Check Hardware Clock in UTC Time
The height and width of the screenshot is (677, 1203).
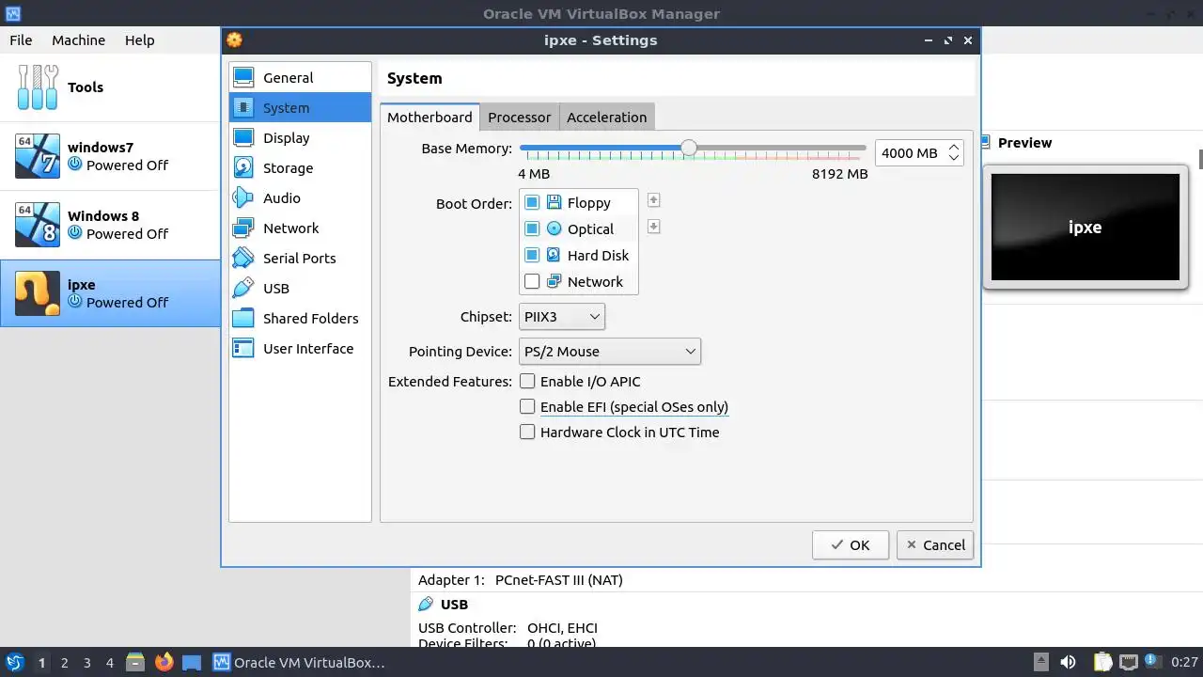click(x=527, y=432)
